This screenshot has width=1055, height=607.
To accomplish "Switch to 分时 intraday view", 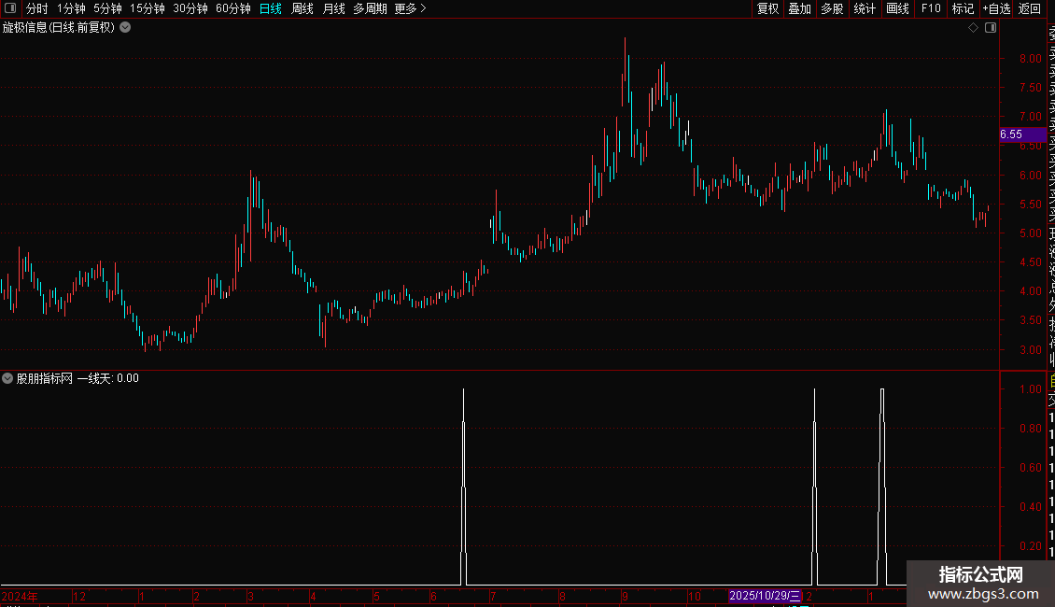I will (x=37, y=8).
